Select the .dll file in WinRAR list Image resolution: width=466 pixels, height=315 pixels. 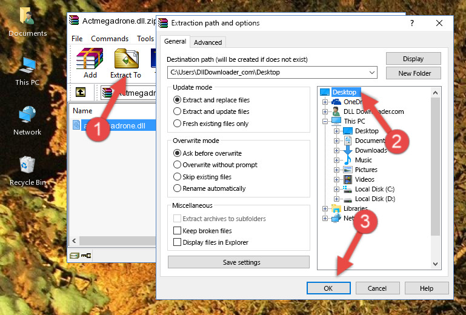coord(114,125)
